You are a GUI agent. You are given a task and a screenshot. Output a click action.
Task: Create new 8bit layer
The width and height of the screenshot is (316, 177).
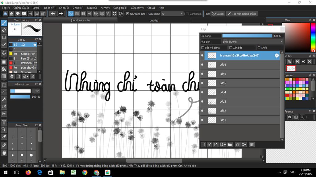click(210, 144)
